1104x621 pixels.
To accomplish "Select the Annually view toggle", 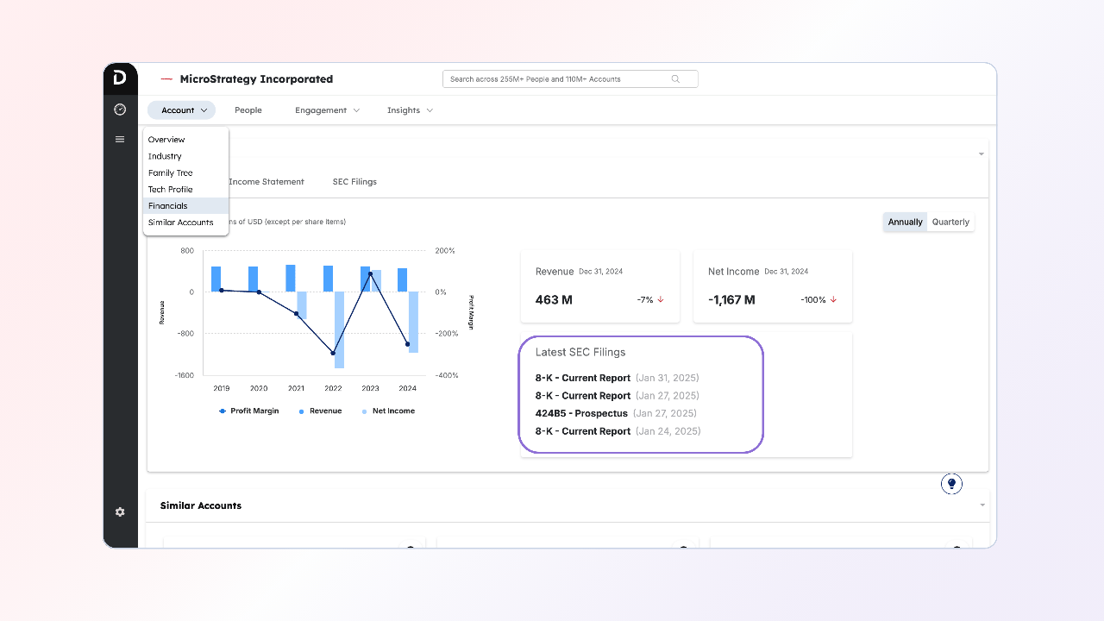I will (x=905, y=222).
